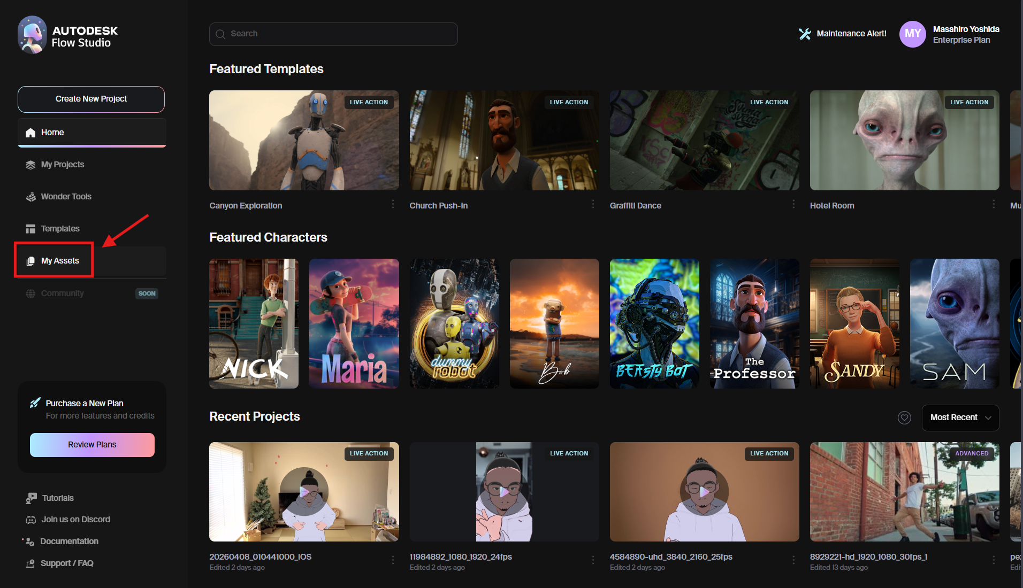Screen dimensions: 1023x588
Task: Click the Search input field
Action: 333,34
